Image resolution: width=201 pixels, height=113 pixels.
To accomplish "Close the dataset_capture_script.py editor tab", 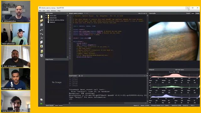I will point(87,13).
